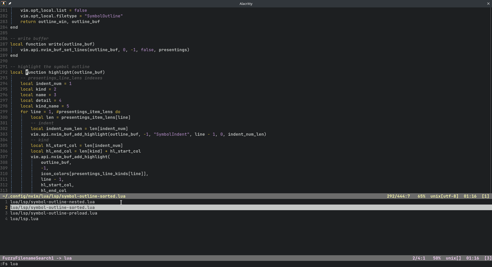Click the 2/4:1 position in lower status line

click(419, 258)
